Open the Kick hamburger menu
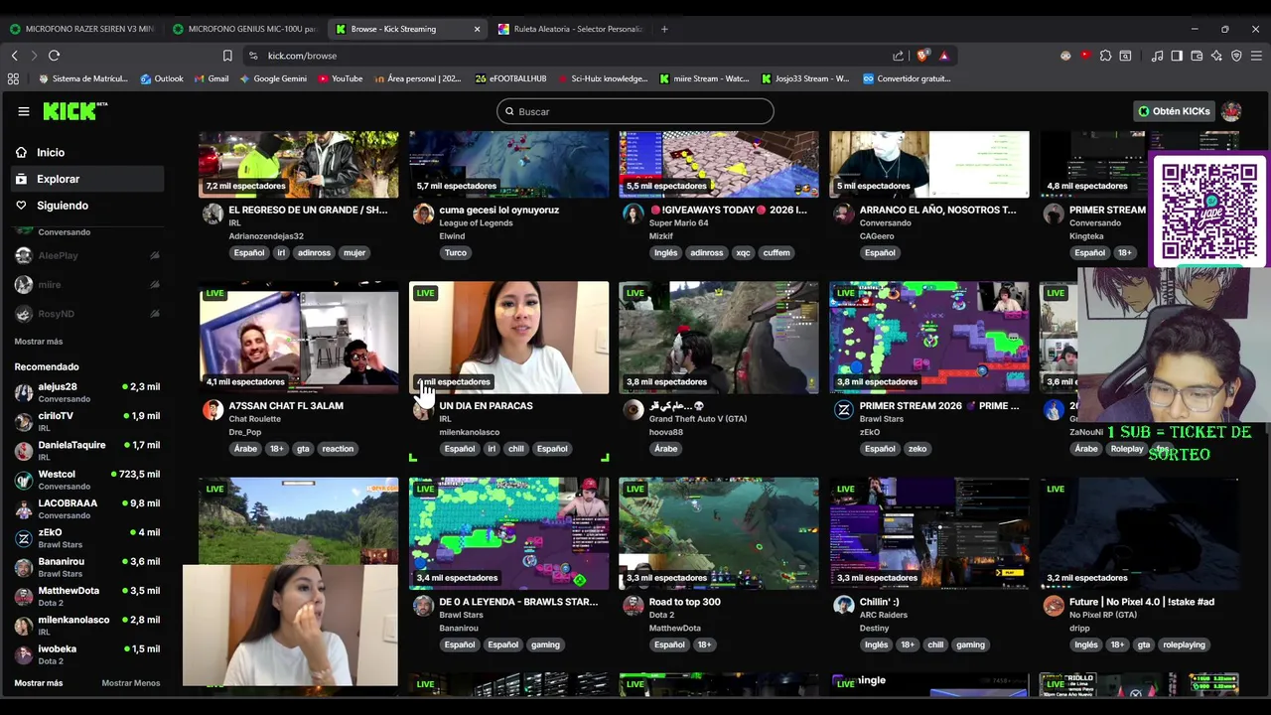Screen dimensions: 1271x715 [24, 111]
